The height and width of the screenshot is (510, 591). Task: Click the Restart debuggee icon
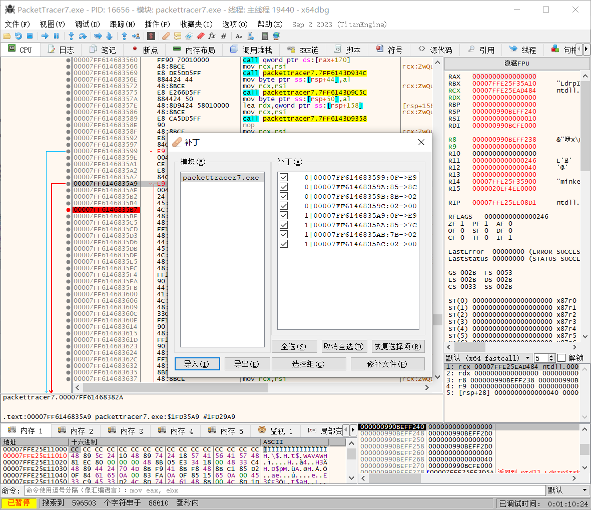18,36
